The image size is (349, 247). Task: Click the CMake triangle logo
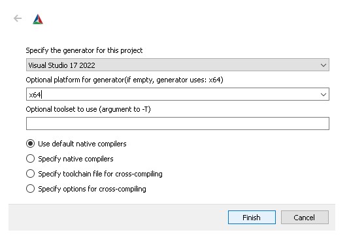coord(38,19)
